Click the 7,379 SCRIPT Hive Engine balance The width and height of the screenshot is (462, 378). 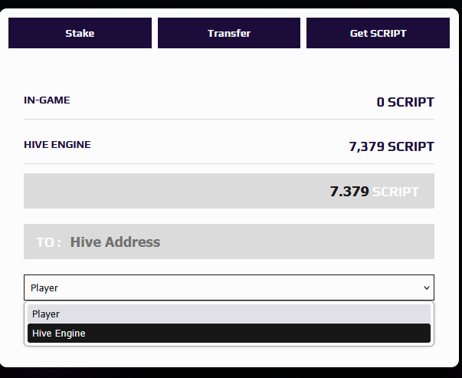point(392,146)
